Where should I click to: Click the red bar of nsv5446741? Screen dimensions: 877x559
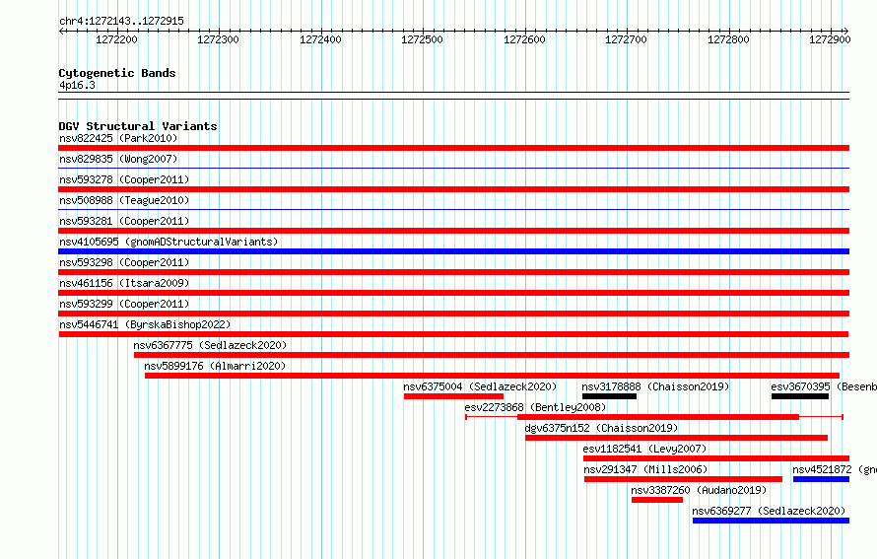tap(453, 334)
